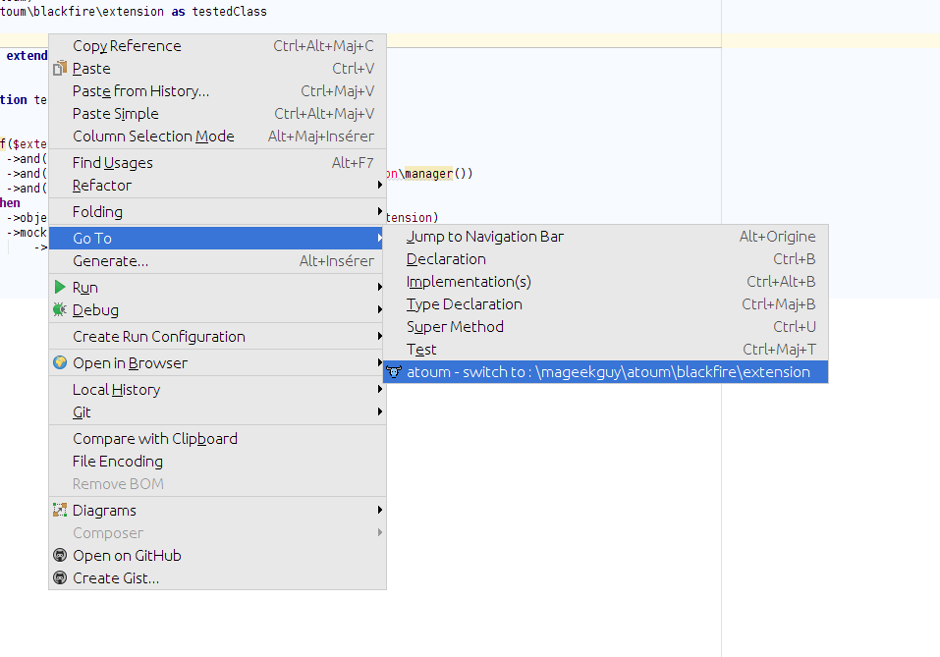Choose Compare with Clipboard
This screenshot has width=940, height=657.
click(217, 439)
